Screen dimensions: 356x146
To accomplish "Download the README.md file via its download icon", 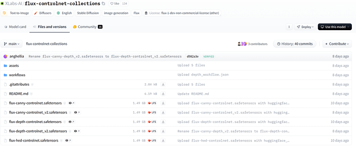I will tap(163, 94).
